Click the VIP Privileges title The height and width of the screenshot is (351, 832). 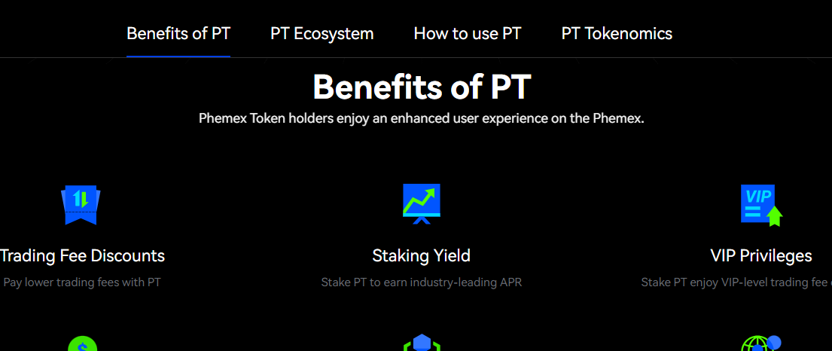tap(761, 255)
